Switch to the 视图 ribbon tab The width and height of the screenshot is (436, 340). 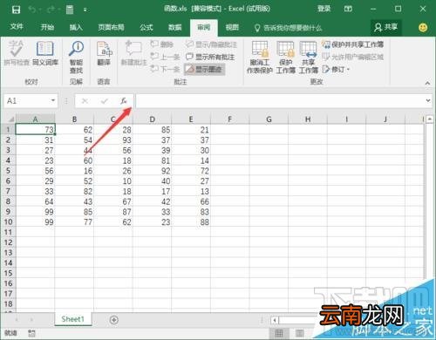(x=232, y=27)
